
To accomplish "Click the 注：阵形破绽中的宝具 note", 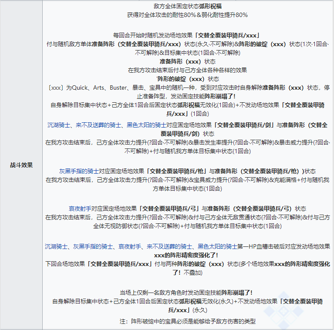I will [187, 321].
